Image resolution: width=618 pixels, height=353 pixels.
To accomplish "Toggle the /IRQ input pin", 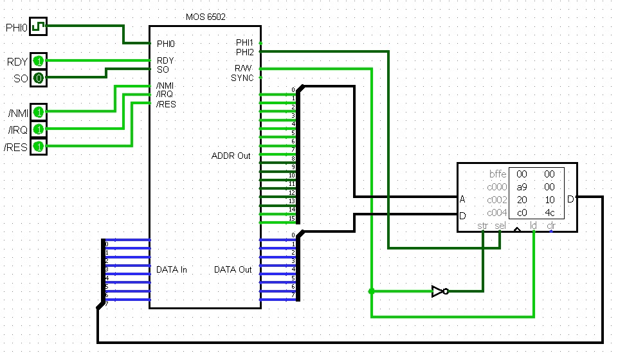I will coord(38,130).
